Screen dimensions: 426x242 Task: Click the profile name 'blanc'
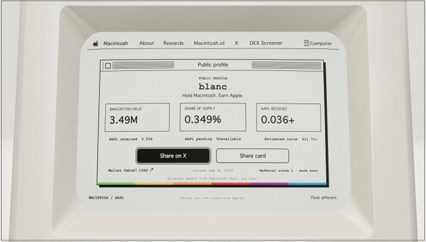point(213,87)
